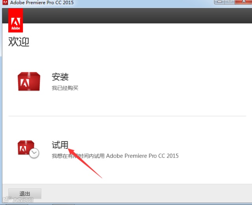Screen dimensions: 252x205
Task: Click the title bar Adobe app icon
Action: [x=5, y=2]
